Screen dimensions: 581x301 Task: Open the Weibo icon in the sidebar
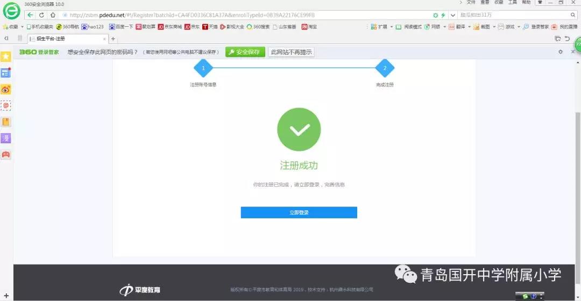(x=6, y=90)
